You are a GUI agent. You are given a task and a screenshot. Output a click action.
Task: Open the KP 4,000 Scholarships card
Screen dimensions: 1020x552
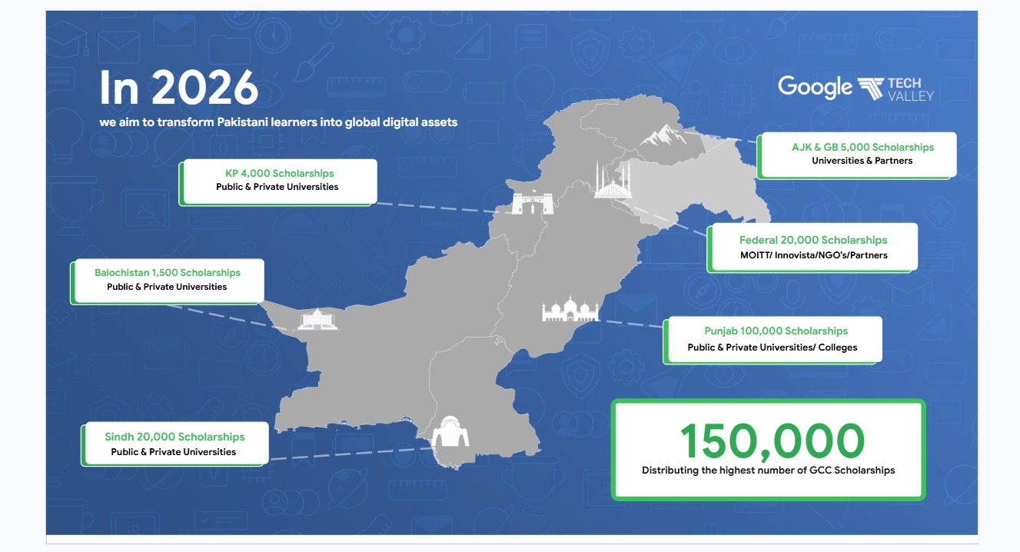click(278, 181)
